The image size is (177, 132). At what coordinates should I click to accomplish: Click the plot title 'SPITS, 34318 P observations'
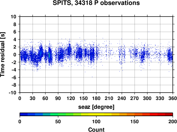click(96, 3)
